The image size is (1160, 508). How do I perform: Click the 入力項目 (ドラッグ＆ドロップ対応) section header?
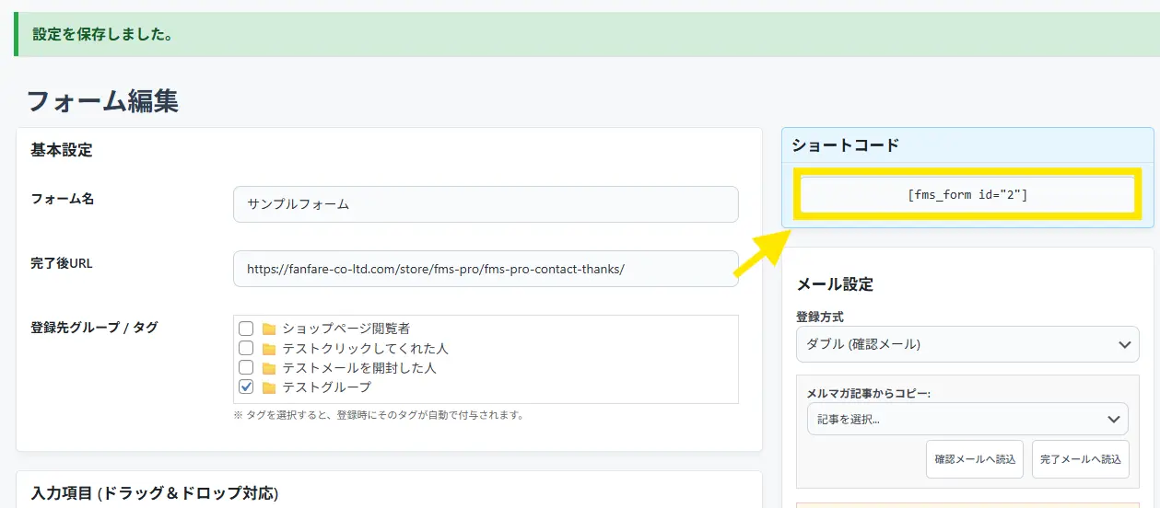coord(155,492)
